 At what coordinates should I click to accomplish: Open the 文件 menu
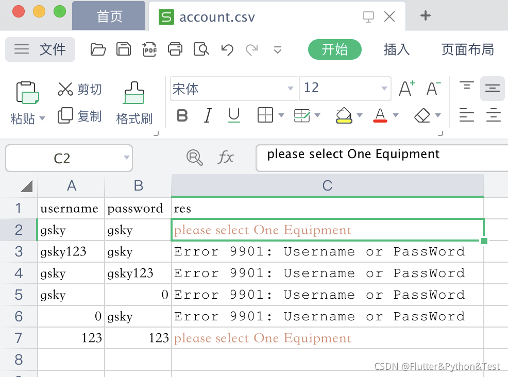(x=40, y=49)
